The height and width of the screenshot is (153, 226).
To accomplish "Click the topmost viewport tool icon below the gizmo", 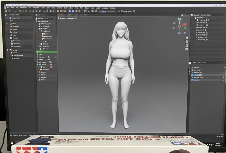I will pyautogui.click(x=187, y=38).
